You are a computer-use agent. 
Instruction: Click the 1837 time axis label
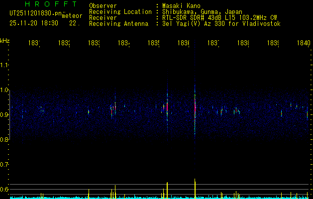(x=213, y=43)
